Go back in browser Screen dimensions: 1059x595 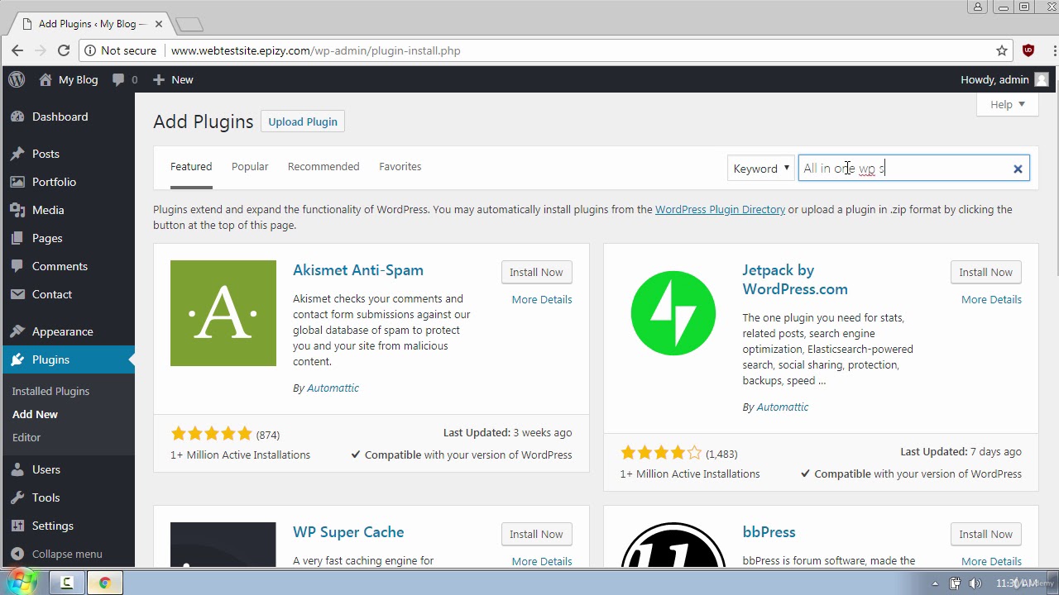17,50
